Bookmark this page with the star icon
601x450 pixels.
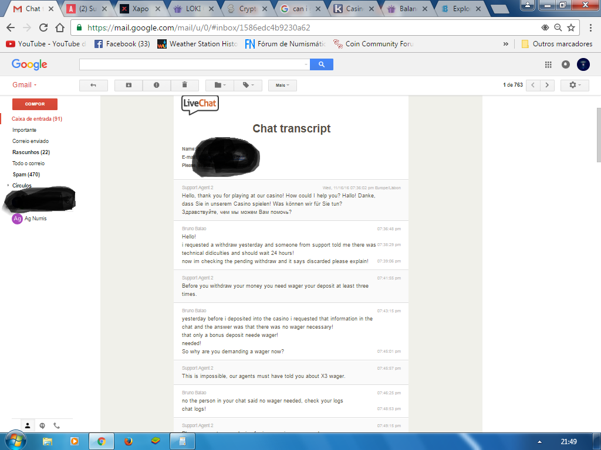tap(571, 28)
